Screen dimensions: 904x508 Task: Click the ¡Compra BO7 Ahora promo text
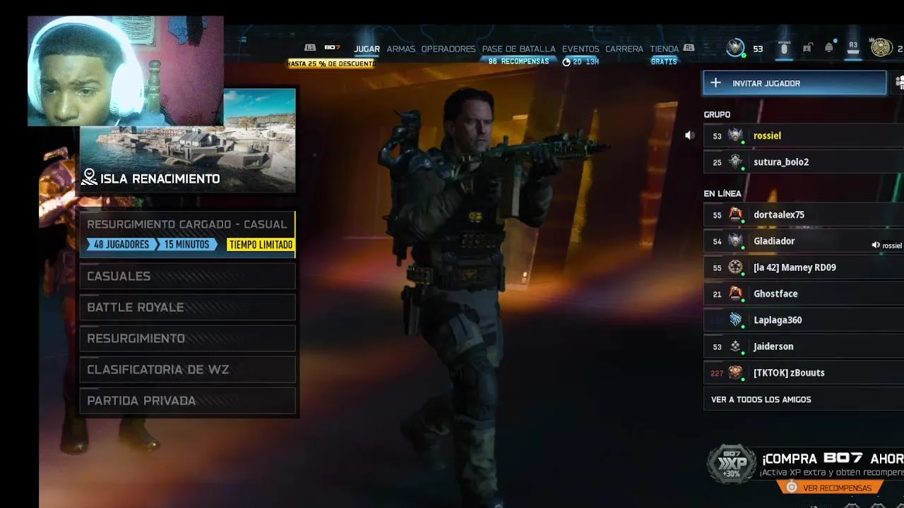point(833,459)
